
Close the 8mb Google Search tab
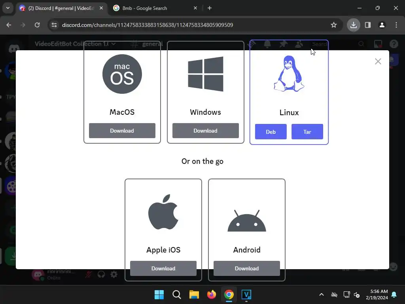195,8
